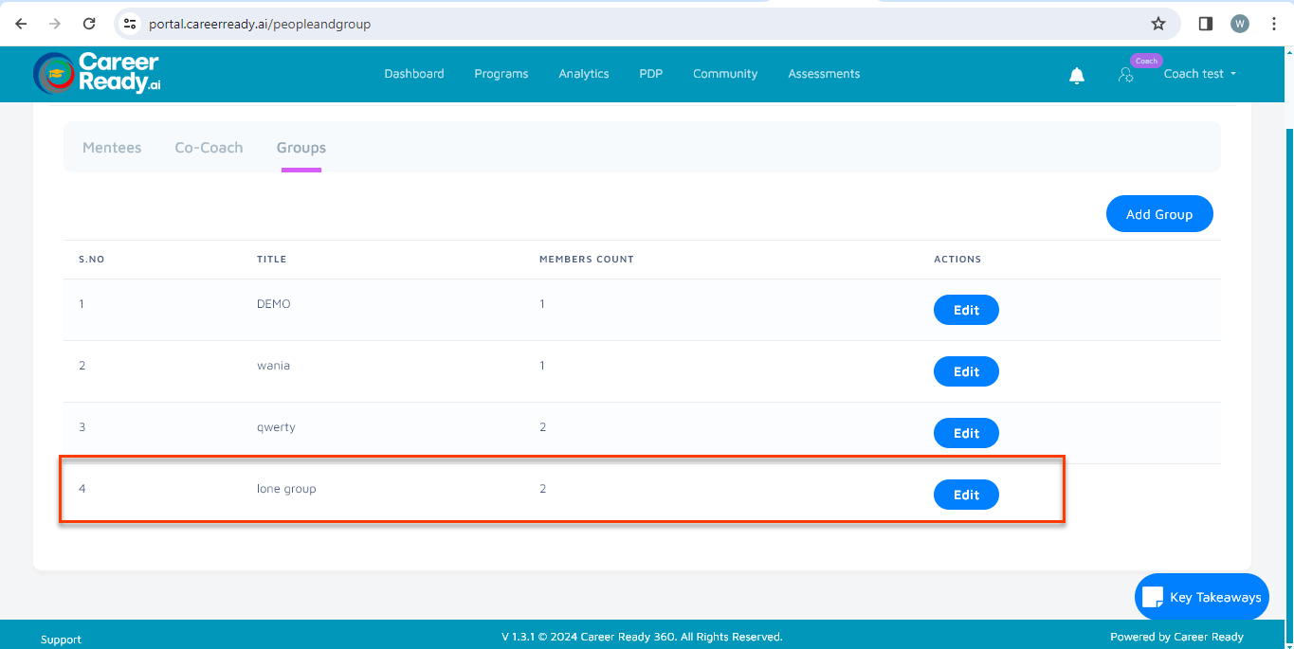The width and height of the screenshot is (1294, 649).
Task: Click the Career Ready.ai logo
Action: 97,73
